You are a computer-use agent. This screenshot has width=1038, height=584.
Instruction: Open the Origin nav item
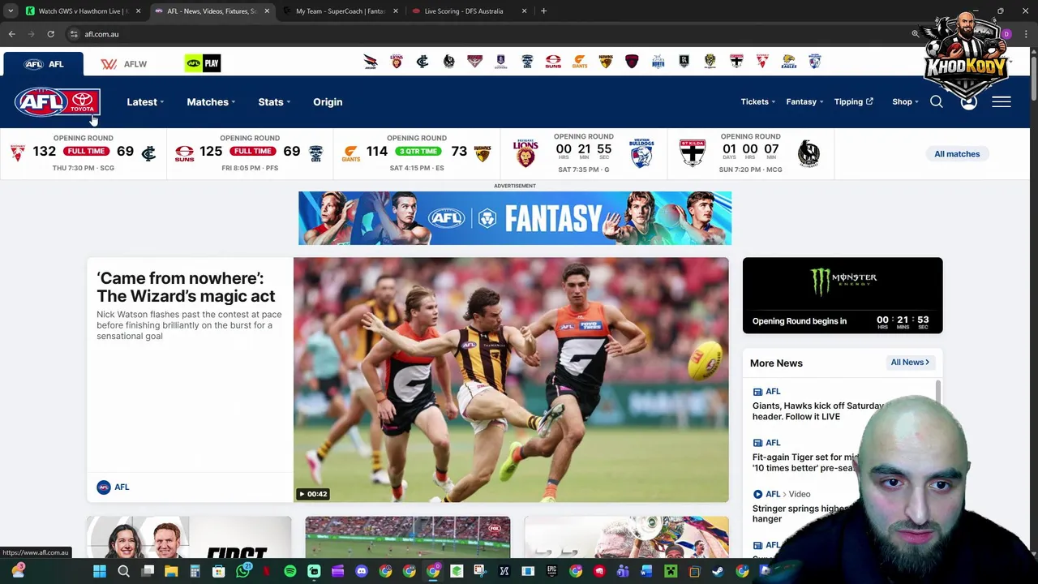click(328, 102)
